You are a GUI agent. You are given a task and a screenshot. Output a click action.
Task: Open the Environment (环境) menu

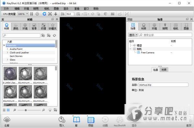point(27,8)
